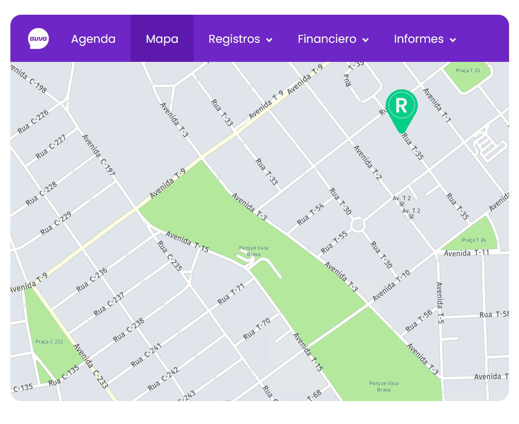This screenshot has width=519, height=424.
Task: Click the Avenida T-10 street label
Action: tap(391, 286)
